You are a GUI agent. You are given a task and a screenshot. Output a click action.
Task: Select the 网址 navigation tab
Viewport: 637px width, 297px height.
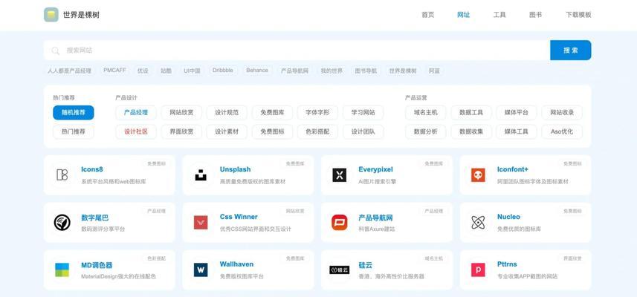pyautogui.click(x=464, y=15)
